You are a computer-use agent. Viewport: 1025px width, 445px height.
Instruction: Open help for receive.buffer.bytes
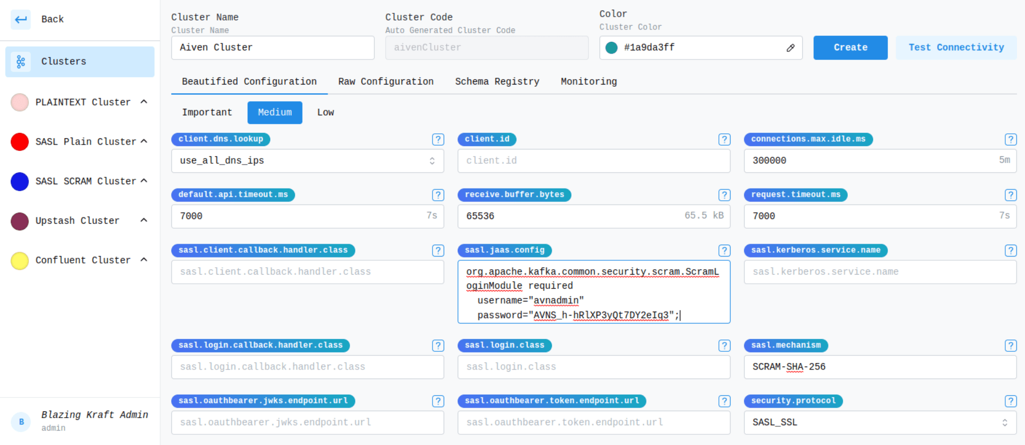(724, 195)
